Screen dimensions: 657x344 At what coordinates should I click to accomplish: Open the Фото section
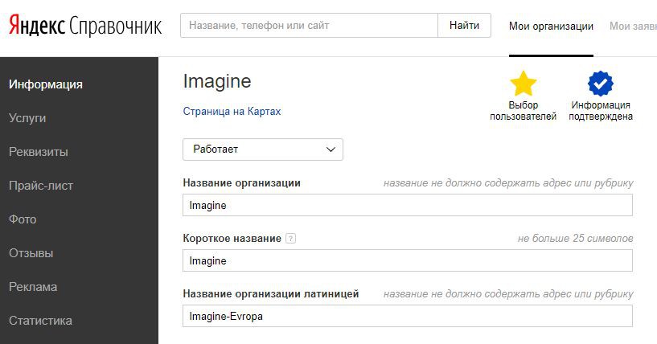tap(23, 219)
